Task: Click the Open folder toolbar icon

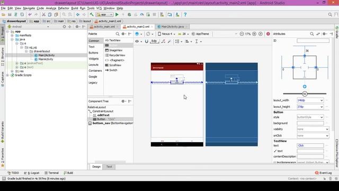Action: (x=4, y=15)
